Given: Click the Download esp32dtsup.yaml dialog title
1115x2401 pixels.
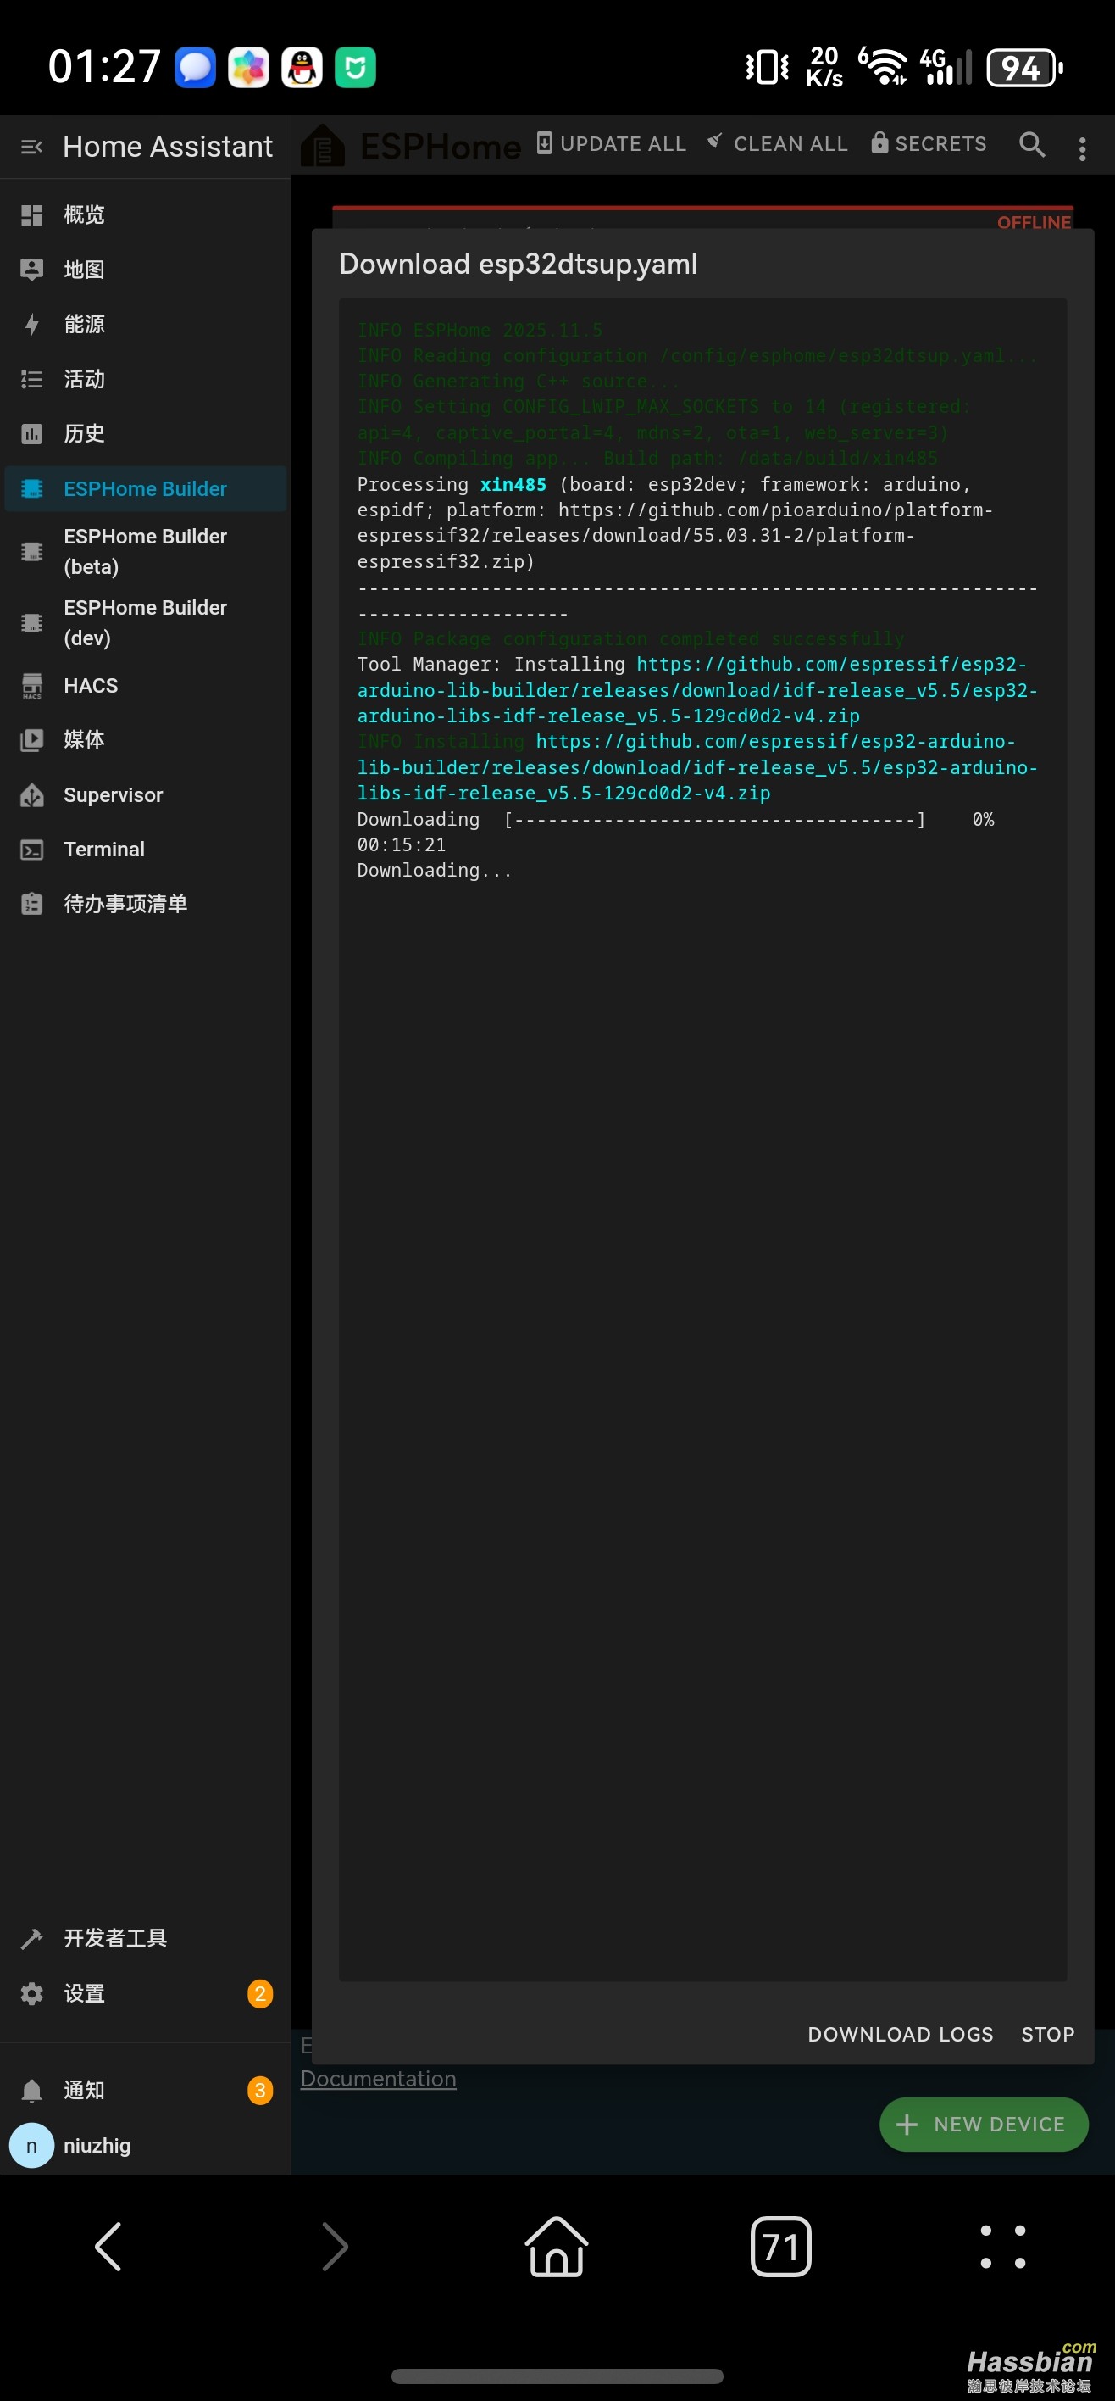Looking at the screenshot, I should tap(518, 264).
